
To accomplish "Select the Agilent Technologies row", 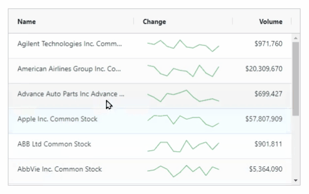I will (150, 46).
